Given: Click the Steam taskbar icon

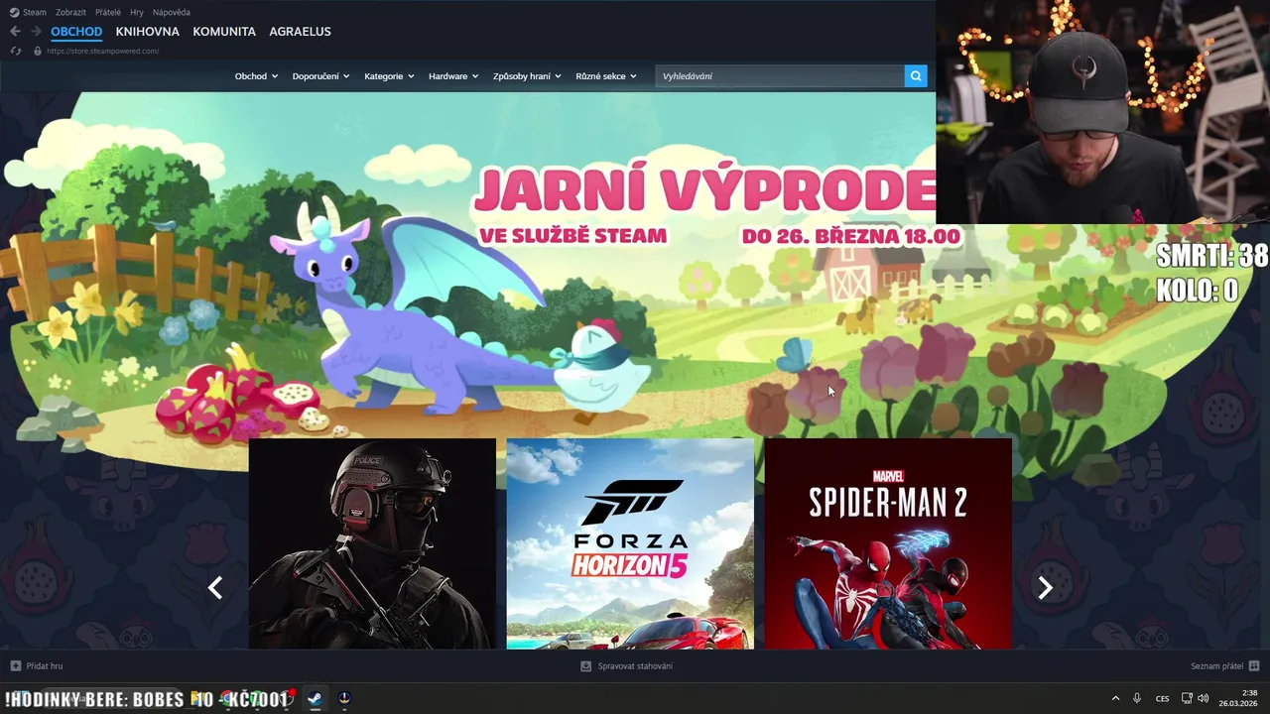Looking at the screenshot, I should pyautogui.click(x=314, y=698).
